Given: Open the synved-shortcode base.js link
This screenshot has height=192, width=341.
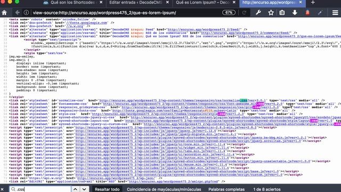Looking at the screenshot, I should tap(177, 171).
